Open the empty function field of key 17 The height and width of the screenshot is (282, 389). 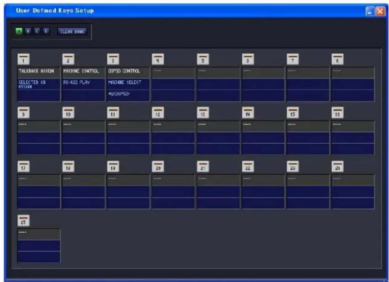[39, 180]
